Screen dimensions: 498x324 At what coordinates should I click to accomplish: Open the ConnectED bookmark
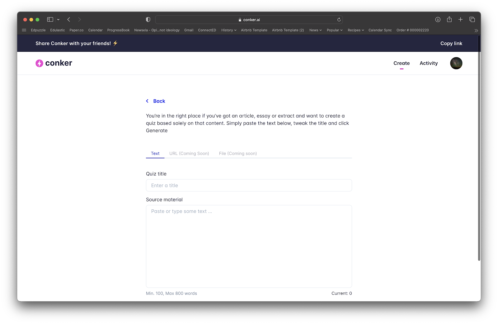click(x=207, y=30)
